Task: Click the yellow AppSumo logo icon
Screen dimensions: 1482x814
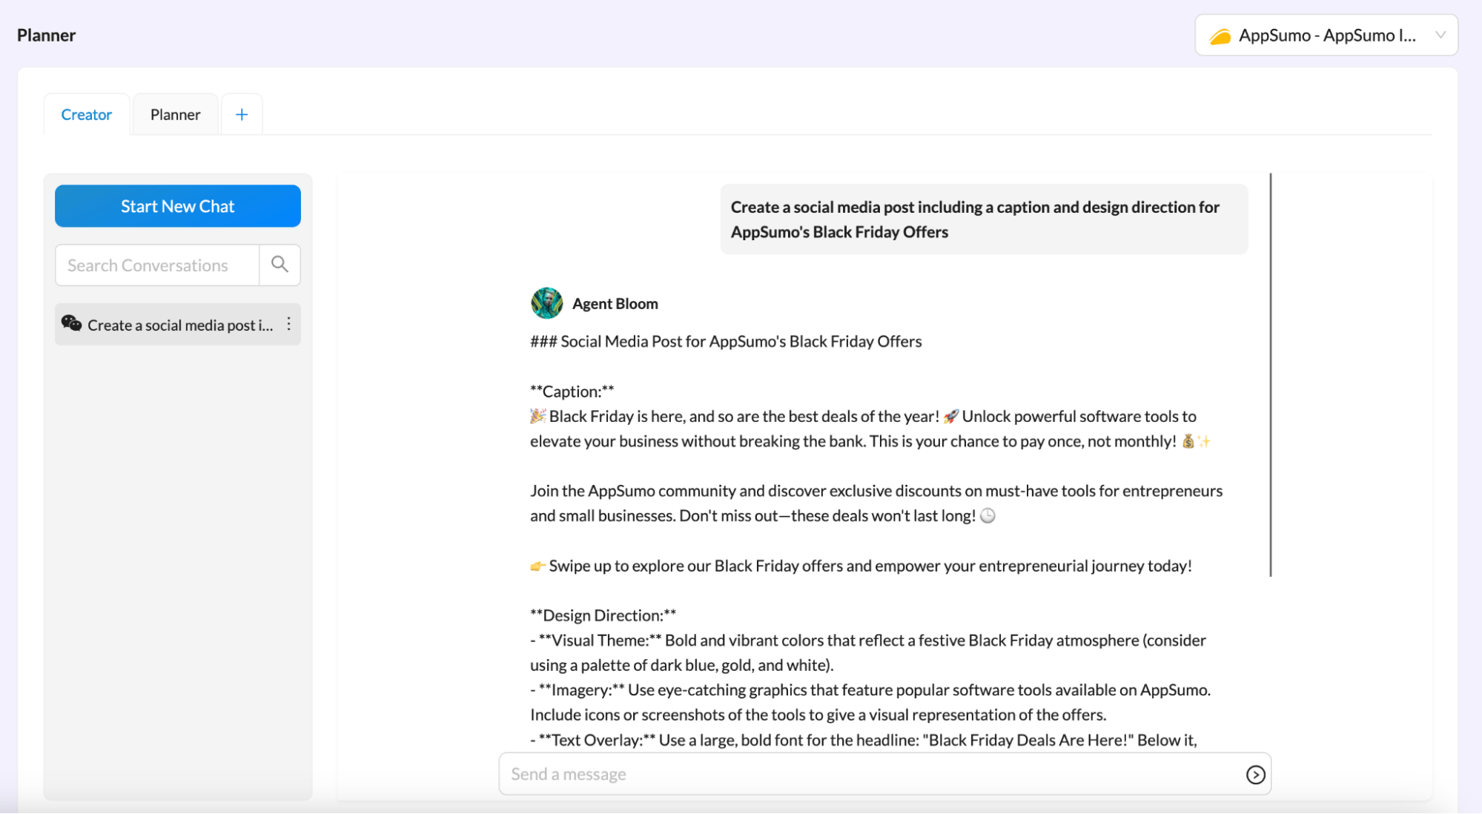Action: 1220,36
